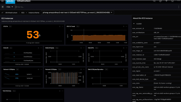The height and width of the screenshot is (102, 181).
Task: Click the CPU % Trend chart title
Action: (71, 26)
